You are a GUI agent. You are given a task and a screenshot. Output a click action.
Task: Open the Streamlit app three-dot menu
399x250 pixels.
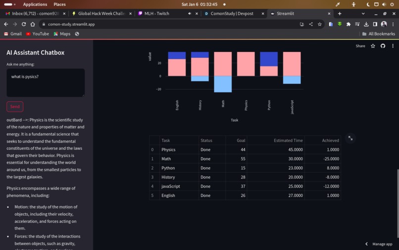(393, 46)
